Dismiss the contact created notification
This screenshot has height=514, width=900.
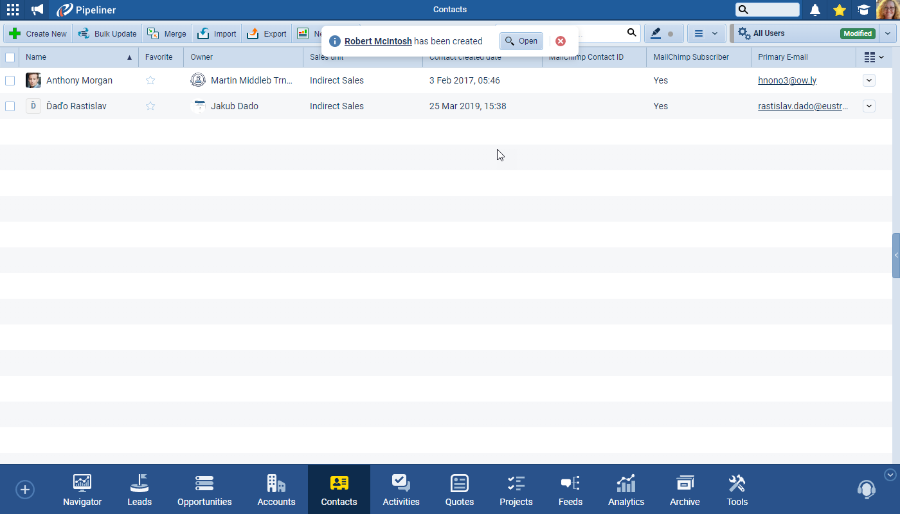pos(561,41)
